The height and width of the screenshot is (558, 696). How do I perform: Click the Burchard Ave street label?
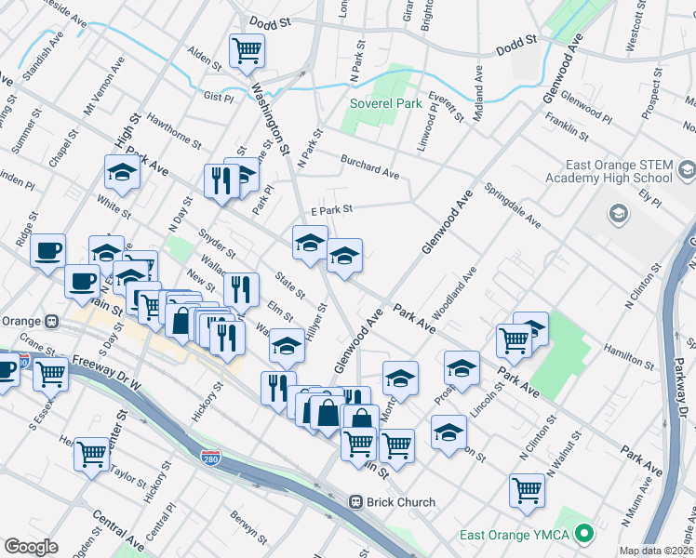pyautogui.click(x=370, y=167)
